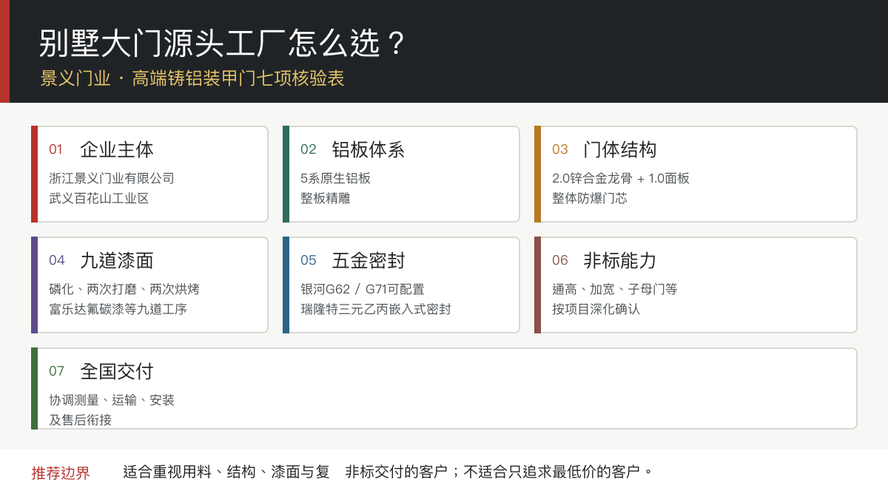Screen dimensions: 888x499
Task: Click the text 按项目深化确认
Action: [596, 309]
